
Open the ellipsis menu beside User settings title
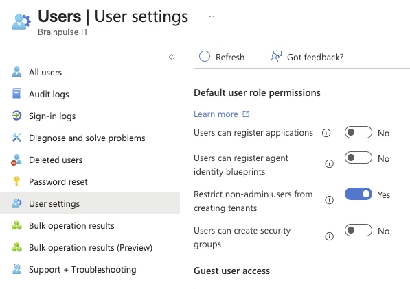(210, 16)
